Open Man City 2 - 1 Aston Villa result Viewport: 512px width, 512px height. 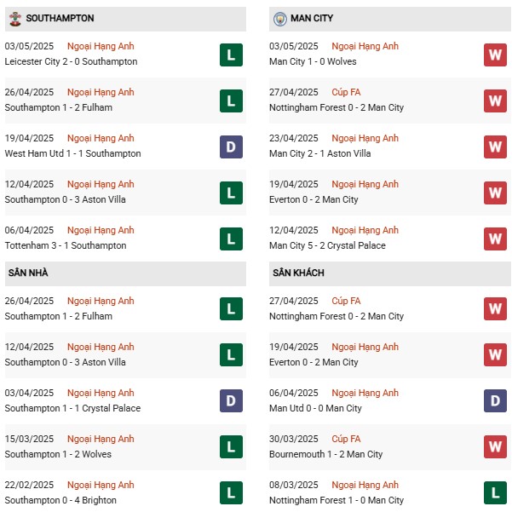320,153
